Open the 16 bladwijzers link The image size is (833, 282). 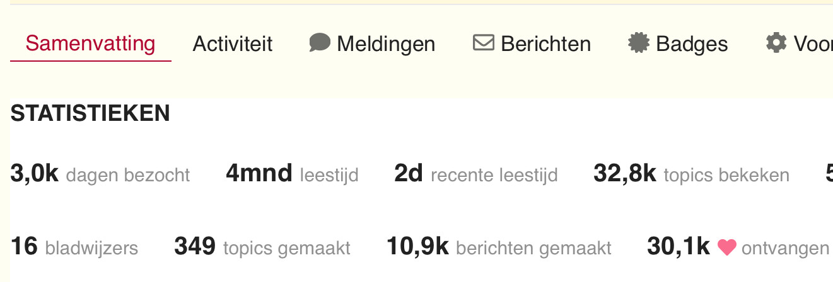point(74,247)
